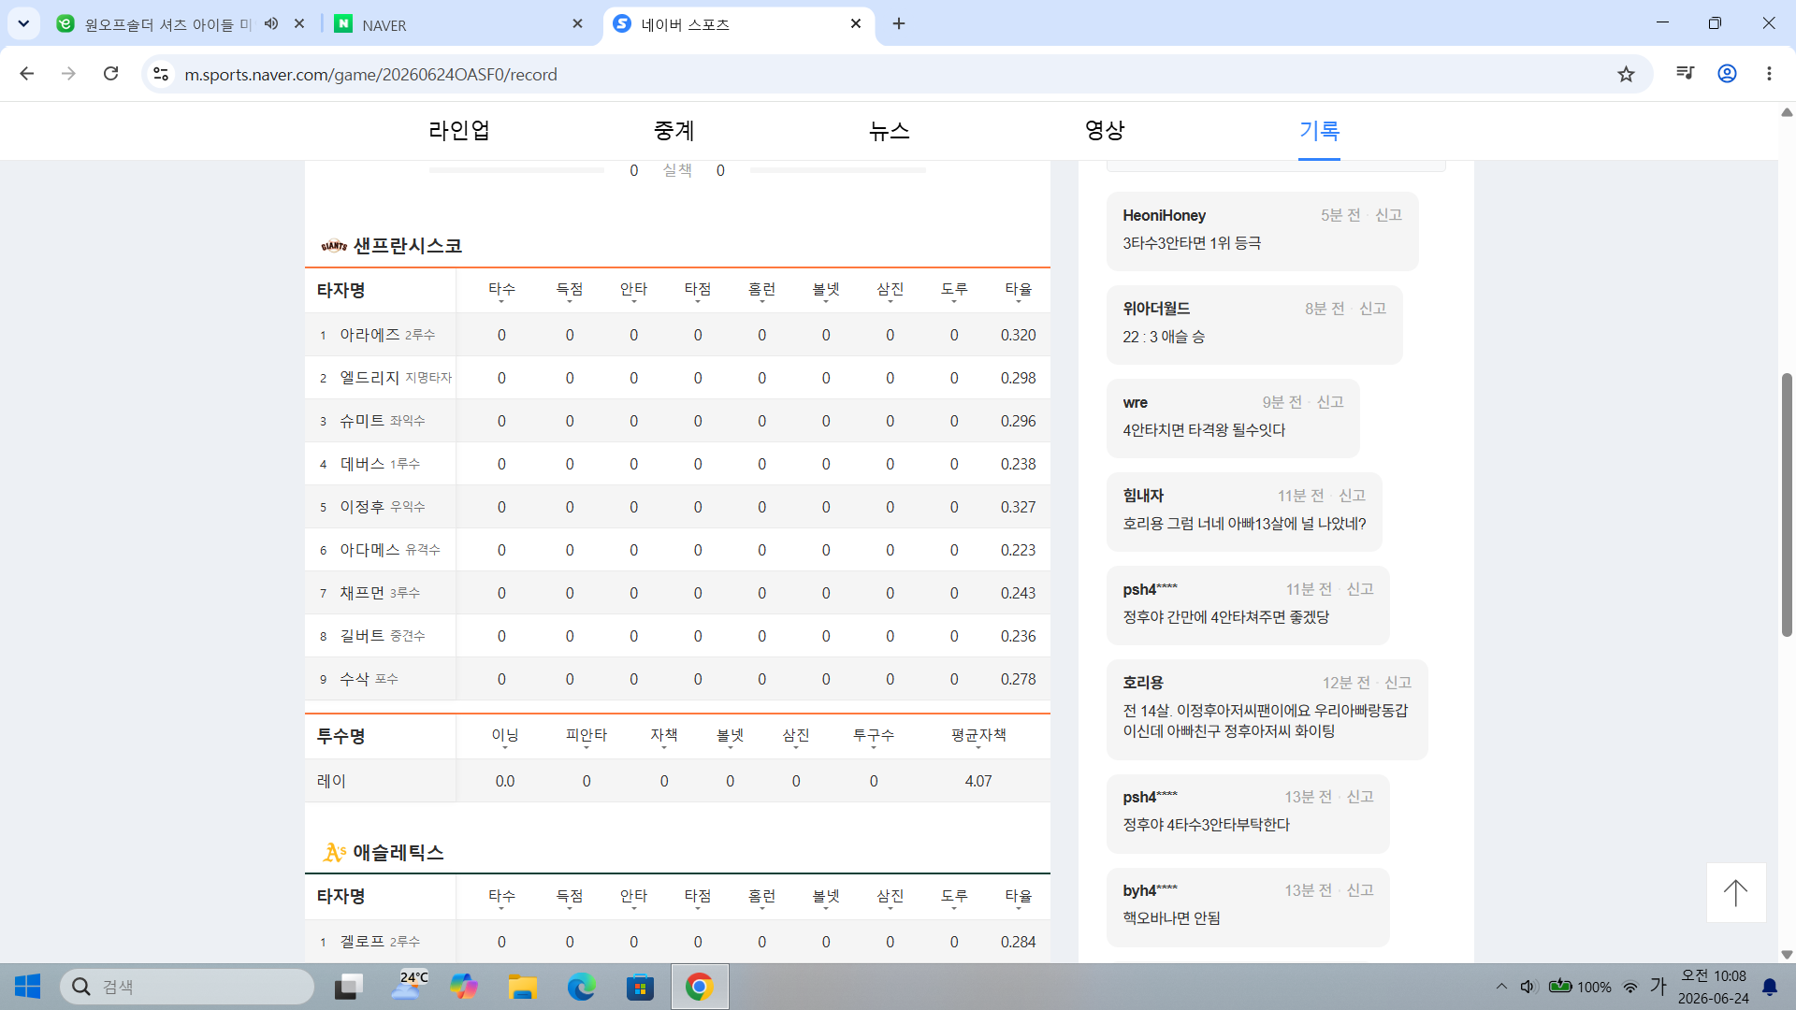Report the 힘내자 comment via 신고

point(1352,496)
